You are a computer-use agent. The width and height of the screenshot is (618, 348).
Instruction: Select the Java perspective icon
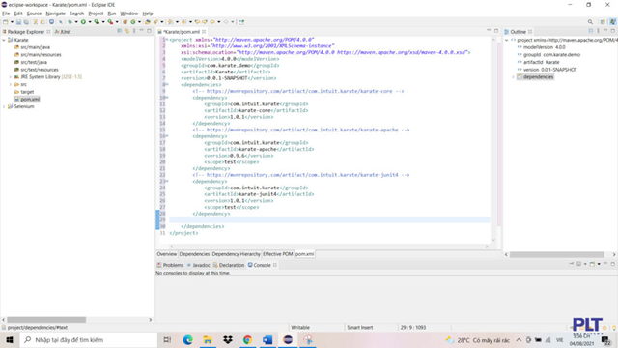(612, 22)
